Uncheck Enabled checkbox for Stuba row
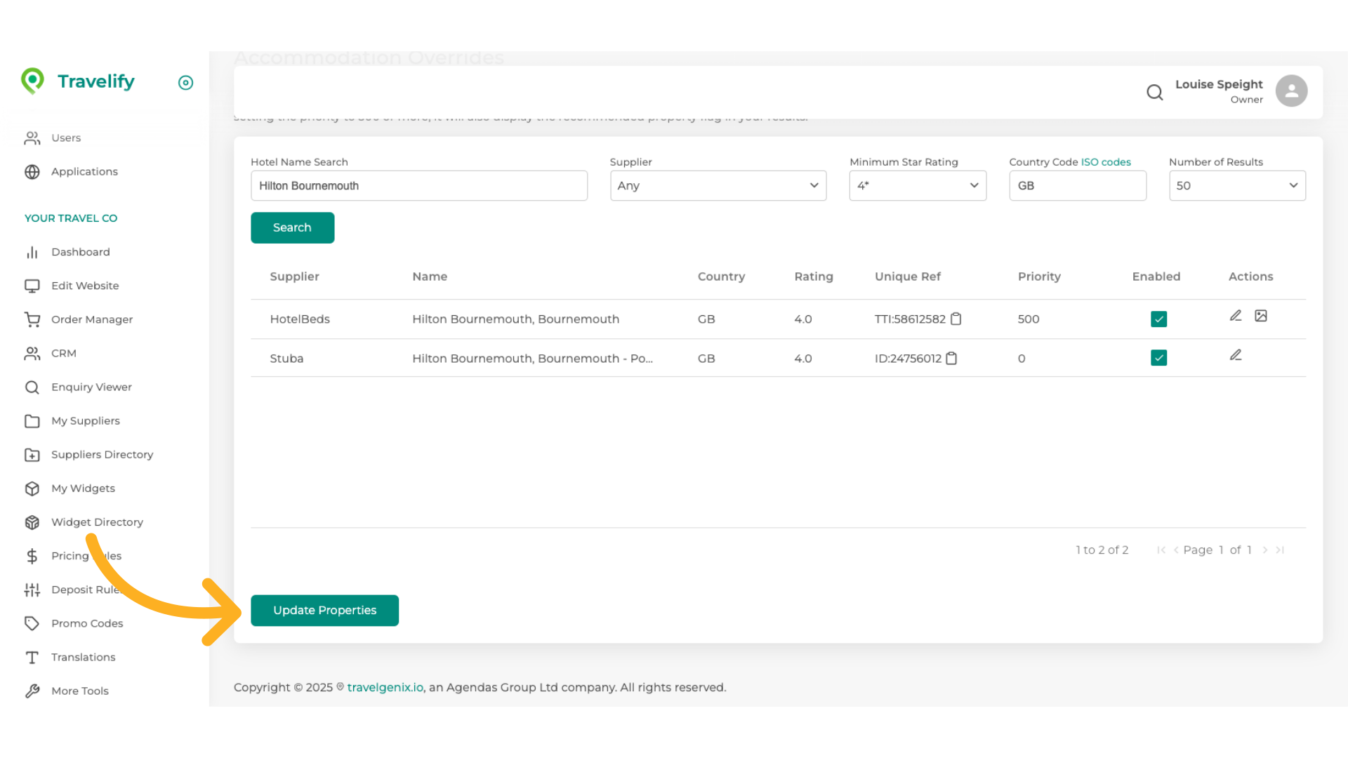Viewport: 1348px width, 758px height. click(x=1158, y=358)
